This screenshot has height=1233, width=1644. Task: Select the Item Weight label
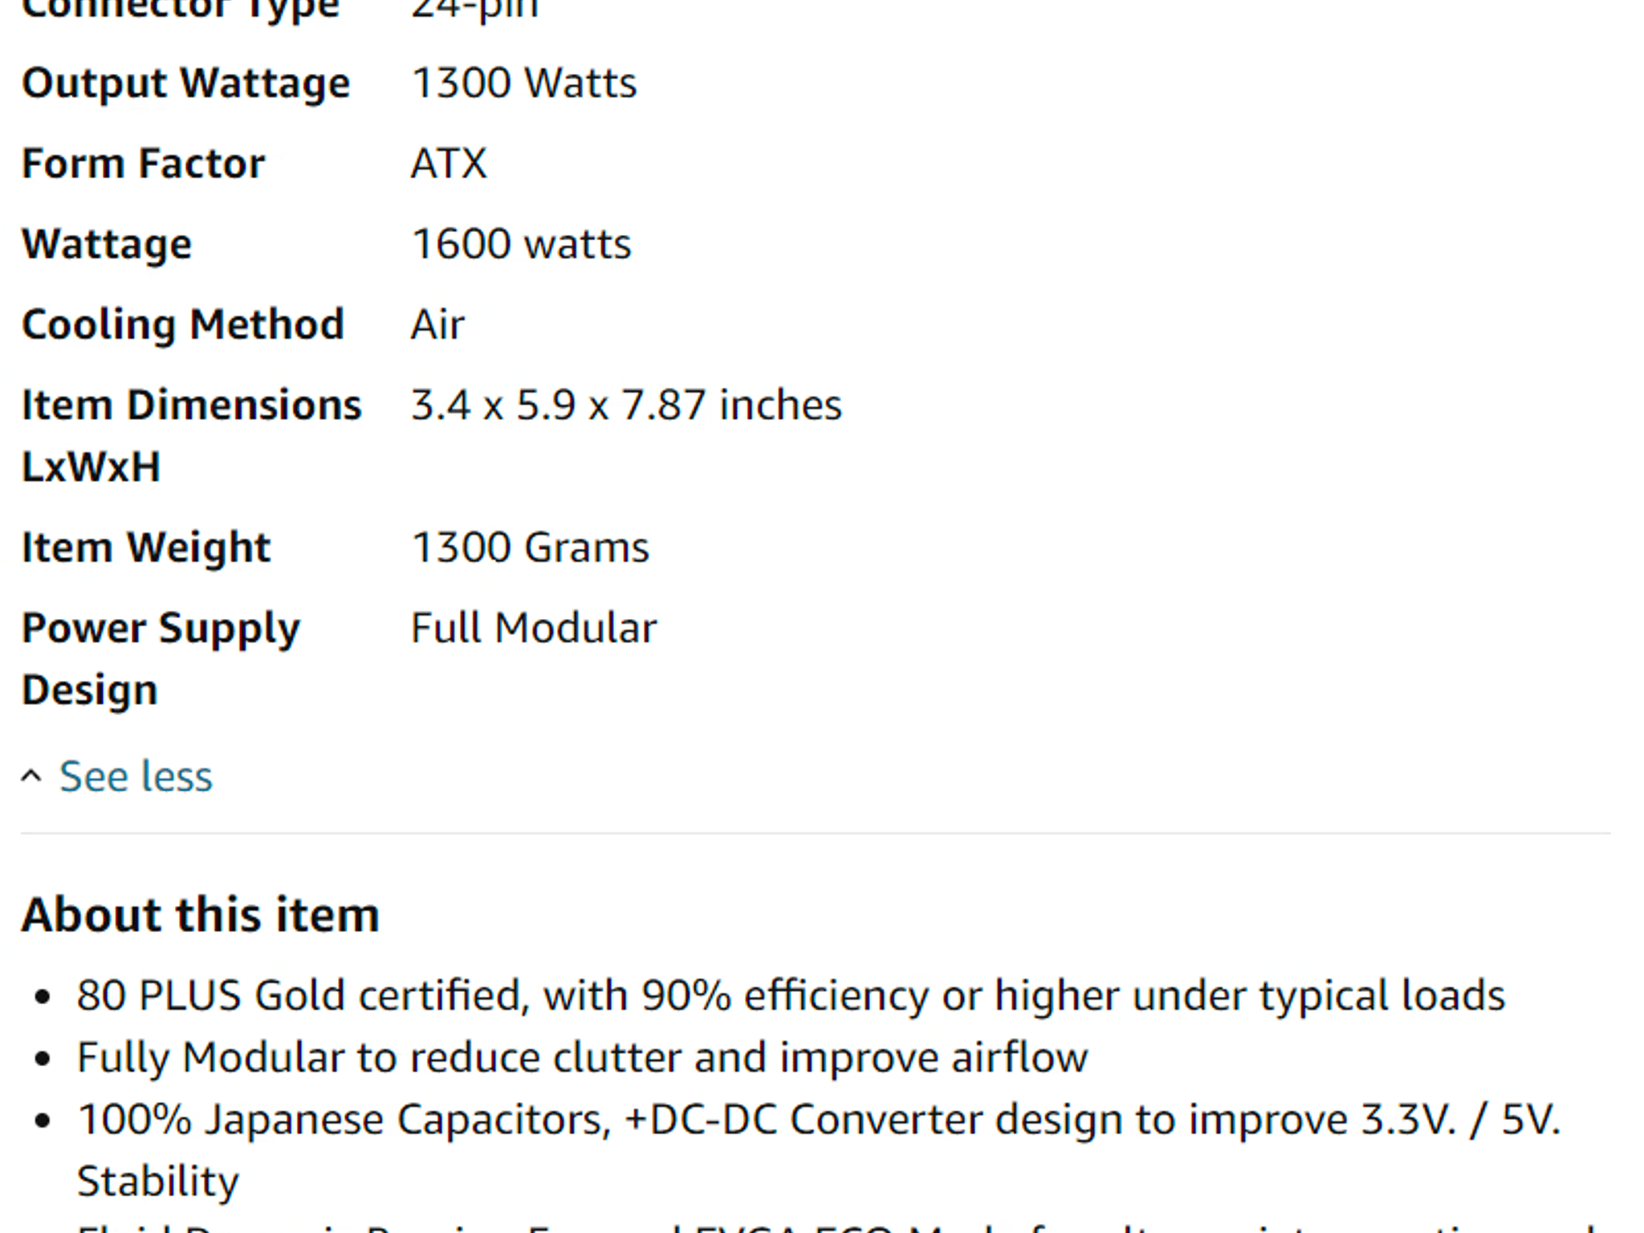point(146,548)
